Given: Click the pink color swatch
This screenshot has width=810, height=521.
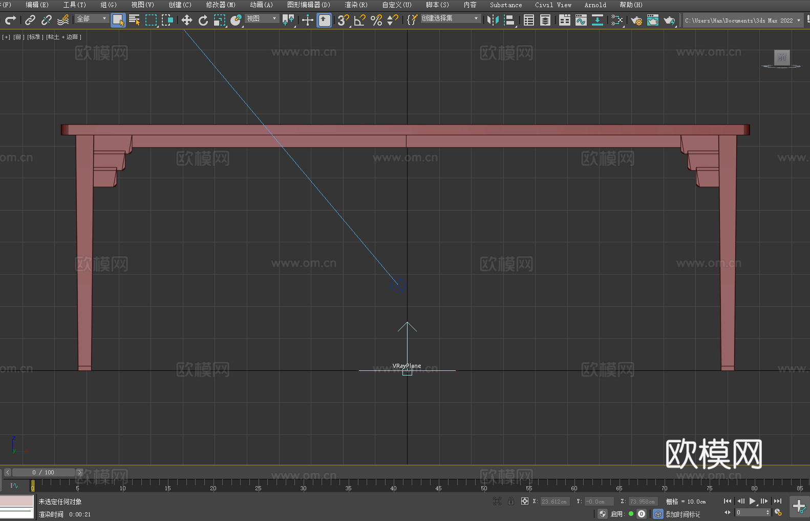Looking at the screenshot, I should [17, 501].
